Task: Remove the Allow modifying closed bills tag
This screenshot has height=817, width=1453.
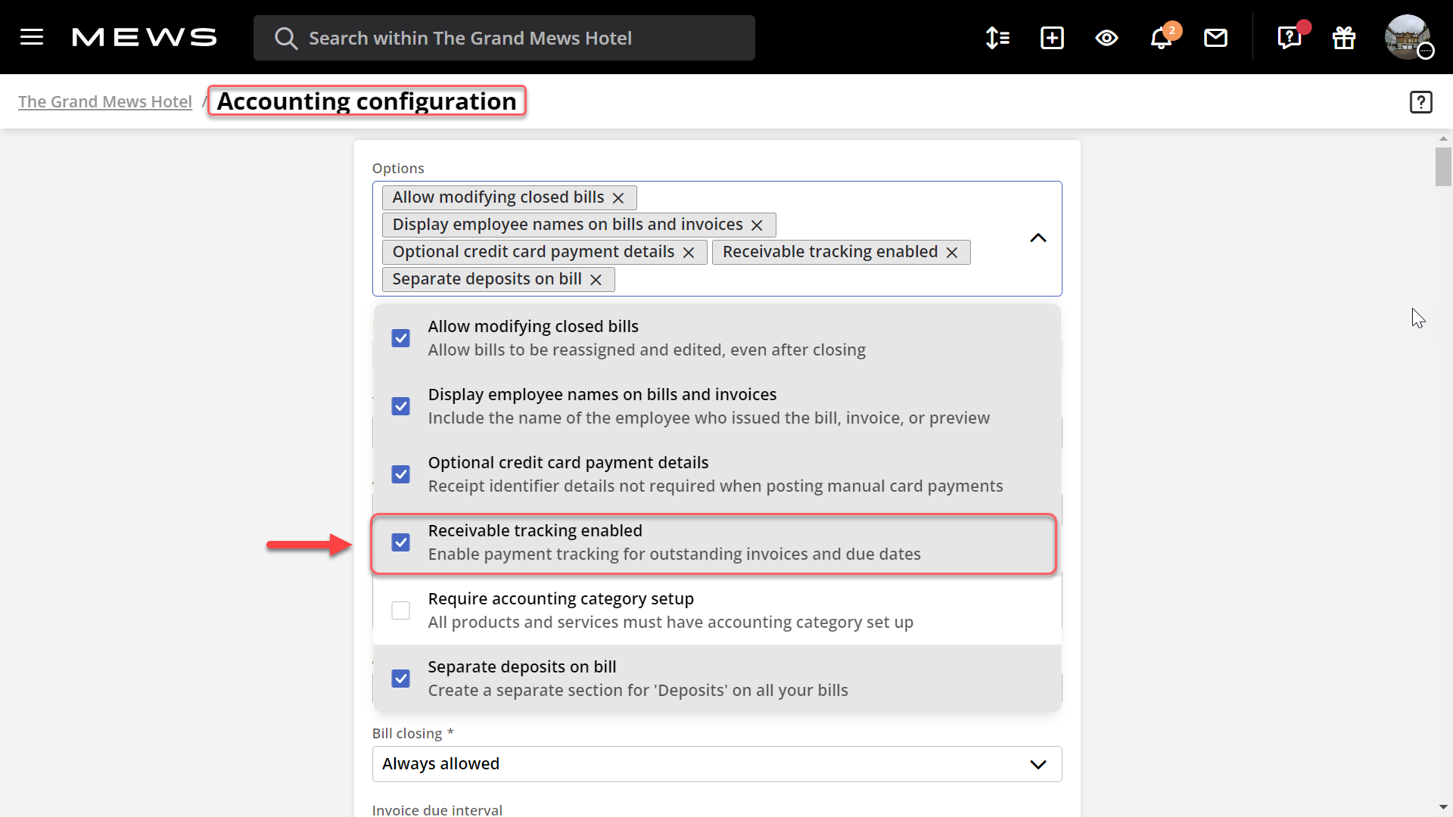Action: click(x=618, y=198)
